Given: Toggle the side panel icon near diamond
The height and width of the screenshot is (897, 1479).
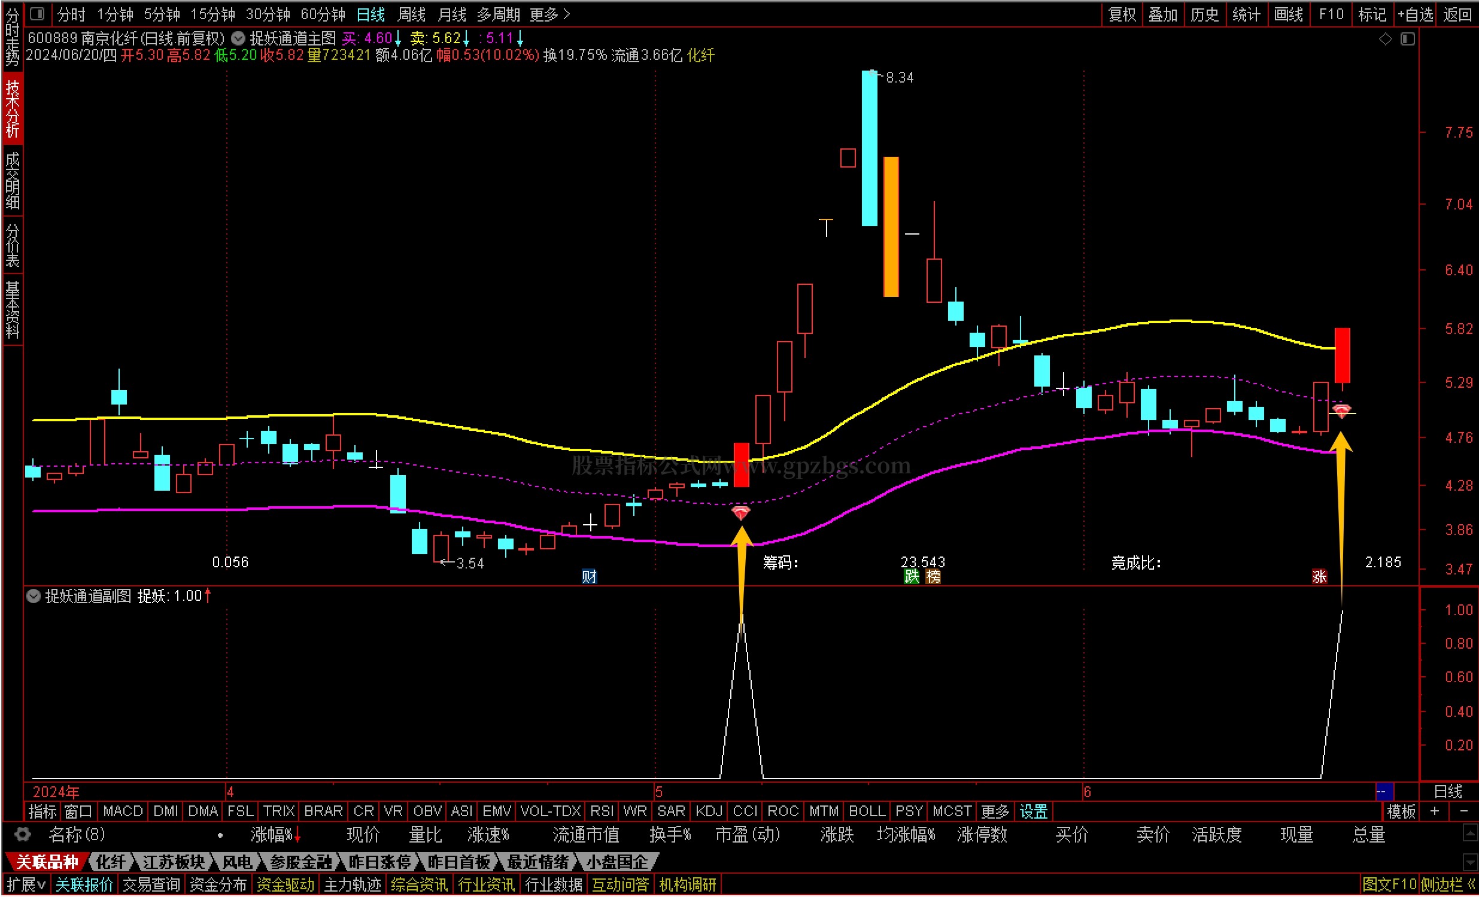Looking at the screenshot, I should coord(1407,39).
